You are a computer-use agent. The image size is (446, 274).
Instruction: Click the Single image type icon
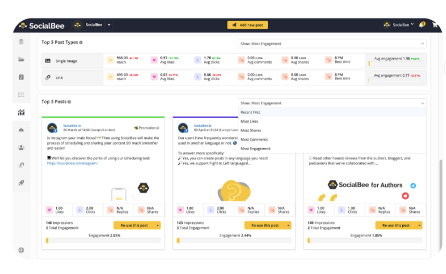[x=48, y=61]
